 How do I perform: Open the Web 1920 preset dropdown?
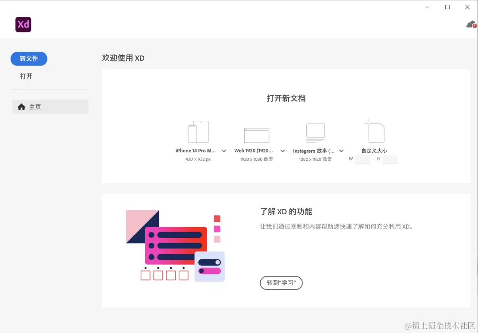(283, 151)
